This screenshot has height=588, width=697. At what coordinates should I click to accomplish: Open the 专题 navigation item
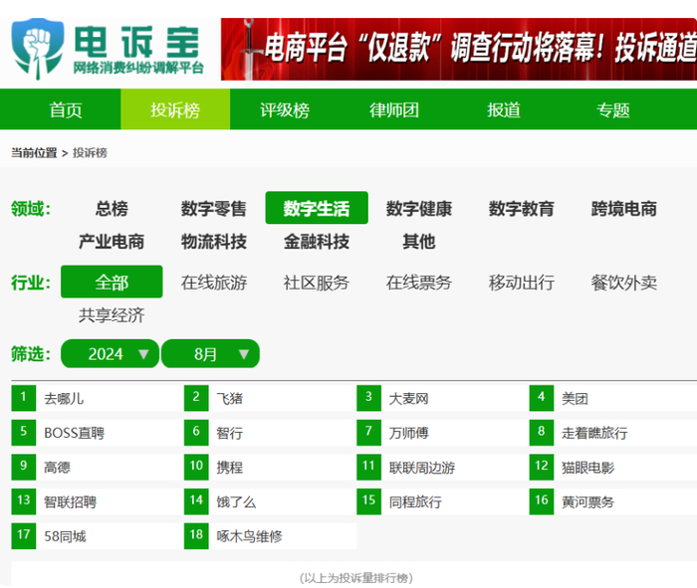612,109
